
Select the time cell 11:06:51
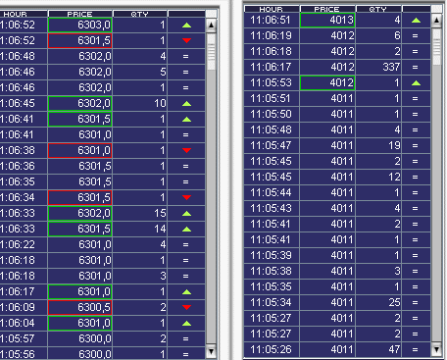point(272,21)
